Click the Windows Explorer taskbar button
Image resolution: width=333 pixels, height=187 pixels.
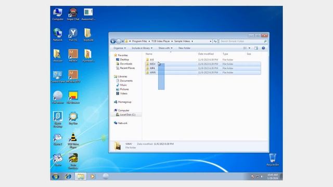[x=81, y=177]
